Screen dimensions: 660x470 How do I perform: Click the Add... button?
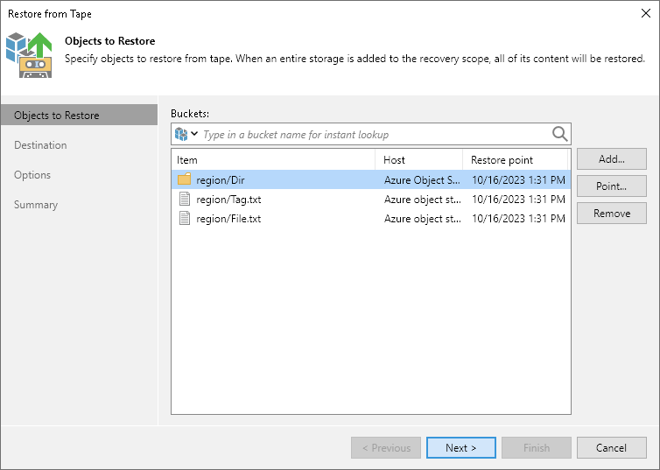click(612, 158)
